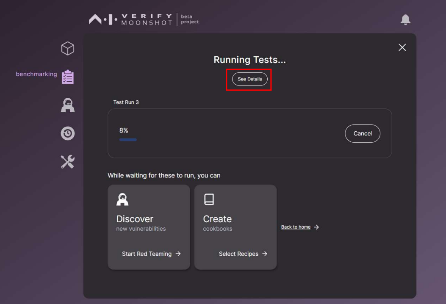Viewport: 446px width, 304px height.
Task: Dismiss the Running Tests dialog with X
Action: pyautogui.click(x=402, y=47)
